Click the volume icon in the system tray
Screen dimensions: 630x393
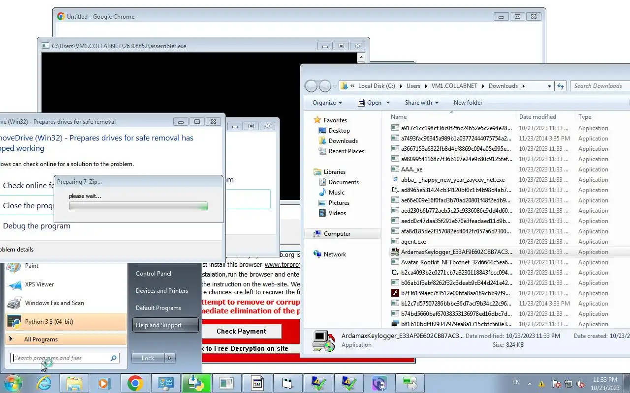(581, 384)
